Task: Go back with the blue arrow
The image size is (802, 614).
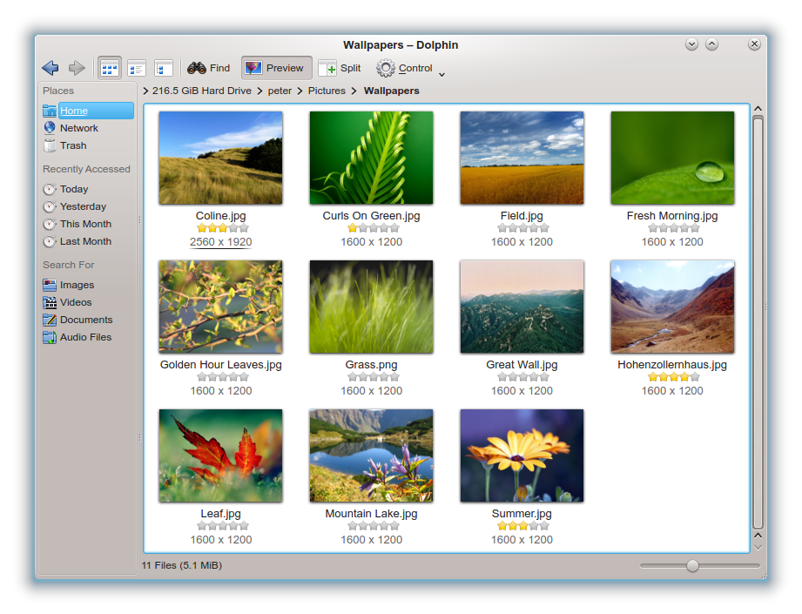Action: tap(51, 68)
